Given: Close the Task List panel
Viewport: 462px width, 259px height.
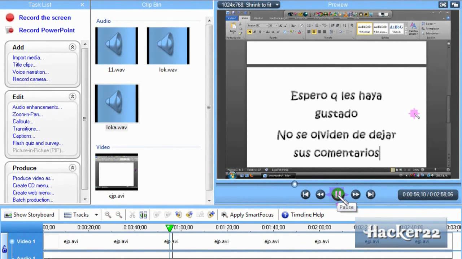Looking at the screenshot, I should [82, 5].
